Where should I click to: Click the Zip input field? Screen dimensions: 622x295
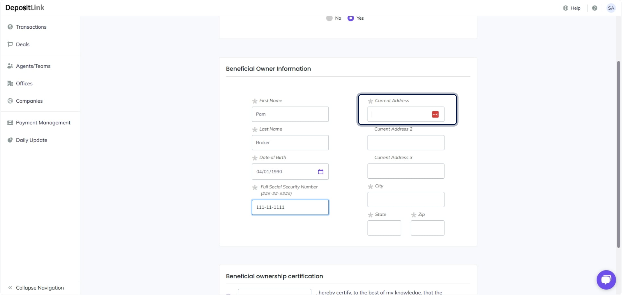[x=427, y=228]
